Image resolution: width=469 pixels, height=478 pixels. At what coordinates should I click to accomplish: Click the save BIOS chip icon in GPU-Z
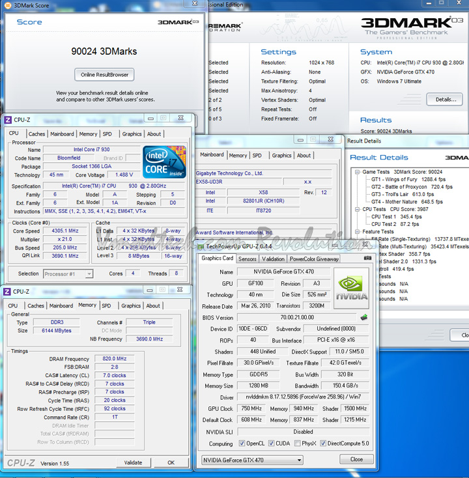(x=363, y=317)
